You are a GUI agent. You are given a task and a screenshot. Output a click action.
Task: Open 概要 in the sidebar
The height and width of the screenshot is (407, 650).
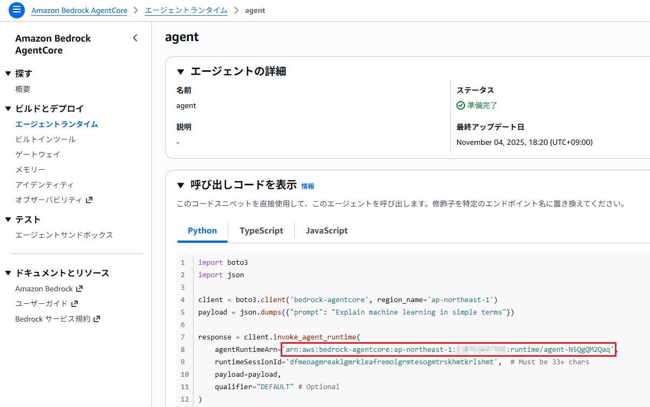tap(23, 89)
